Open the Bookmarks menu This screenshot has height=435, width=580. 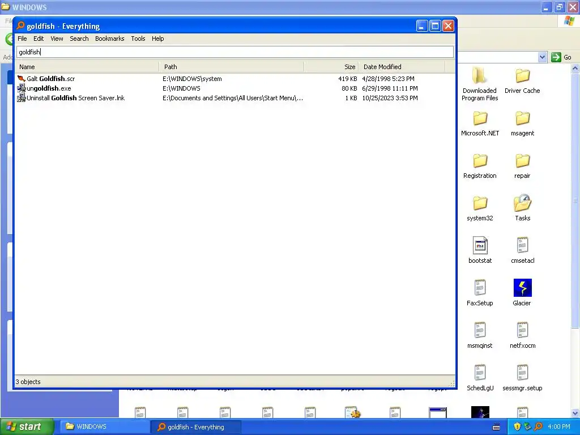[109, 39]
